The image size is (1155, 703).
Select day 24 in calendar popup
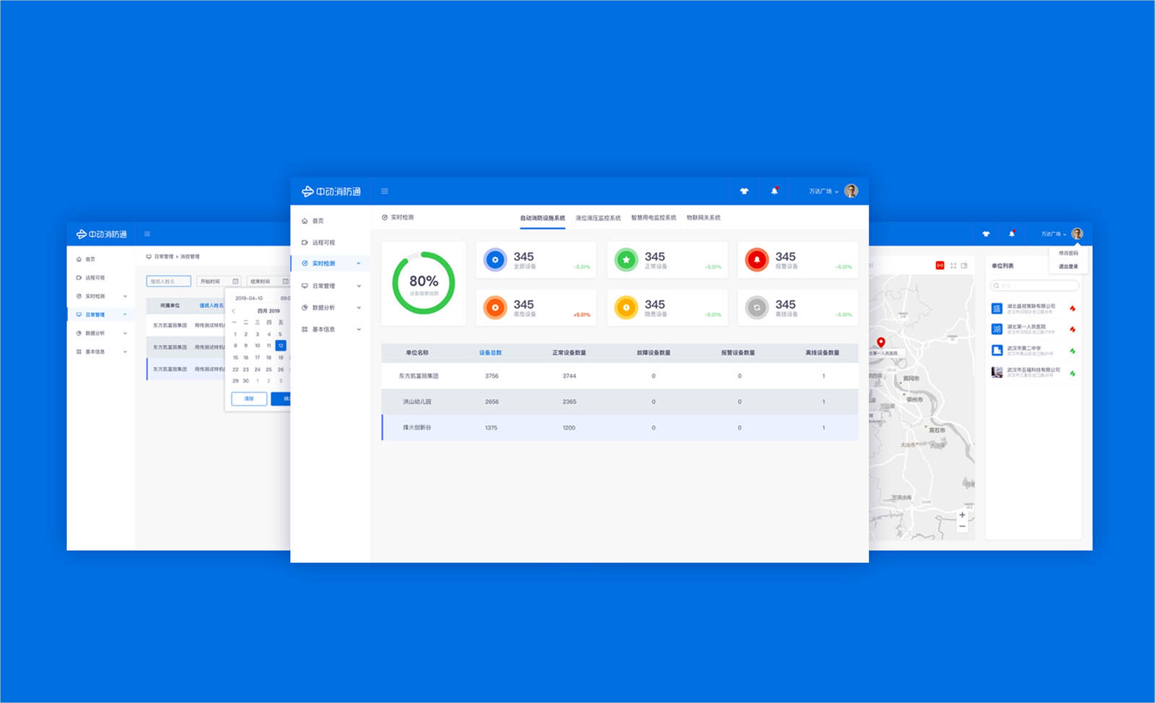click(257, 369)
